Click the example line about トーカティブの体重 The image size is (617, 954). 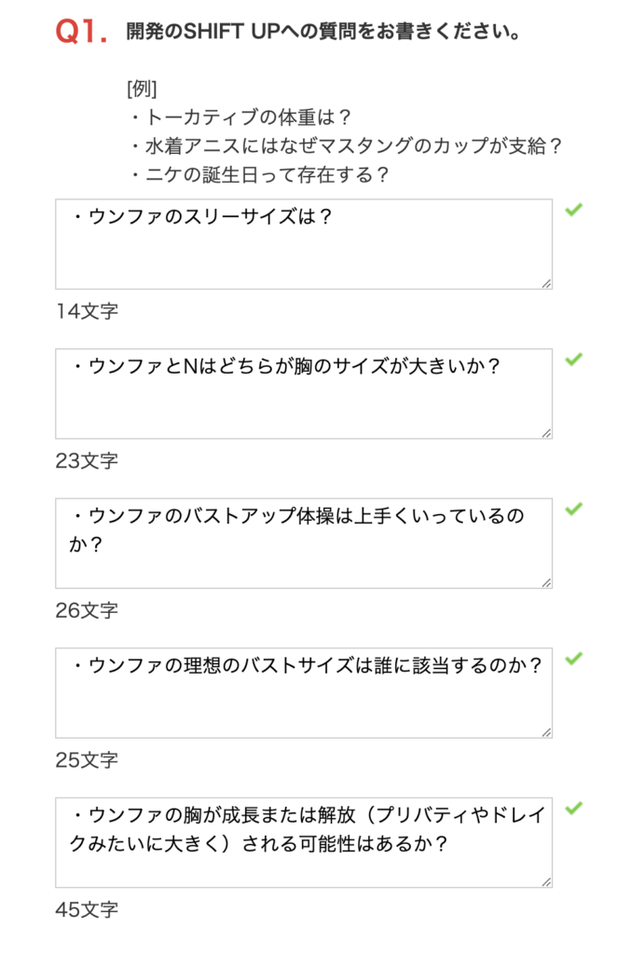240,116
